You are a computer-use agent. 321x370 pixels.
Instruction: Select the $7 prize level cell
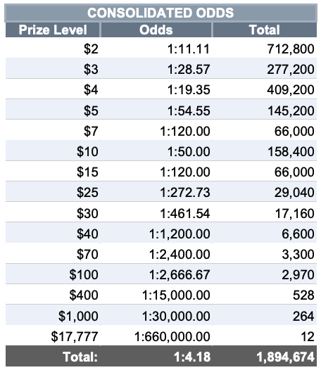[53, 130]
